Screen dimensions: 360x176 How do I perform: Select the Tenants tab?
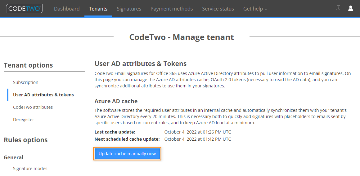pyautogui.click(x=98, y=9)
